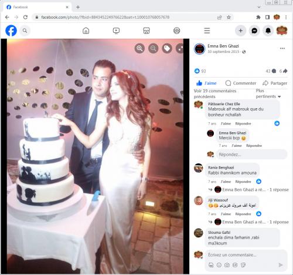Click the Commenter button

pyautogui.click(x=241, y=83)
